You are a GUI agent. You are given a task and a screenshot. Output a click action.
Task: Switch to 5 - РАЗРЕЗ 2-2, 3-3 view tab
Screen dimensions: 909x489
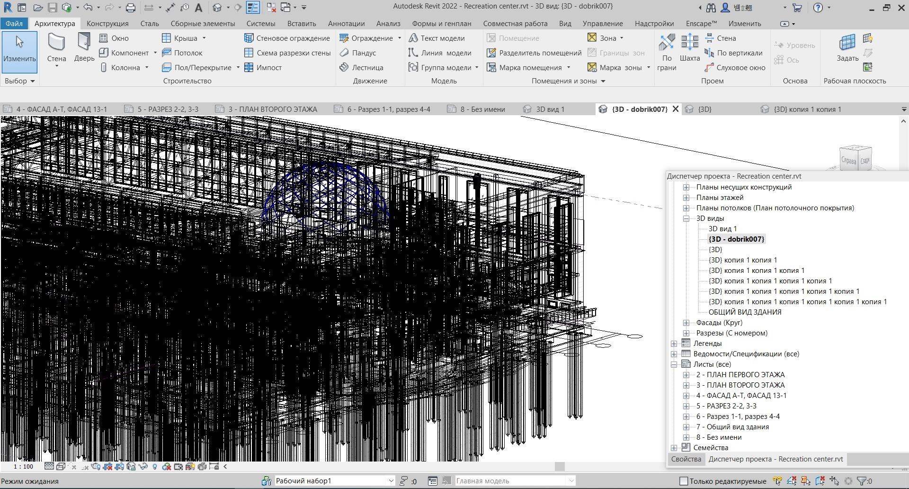click(x=161, y=109)
